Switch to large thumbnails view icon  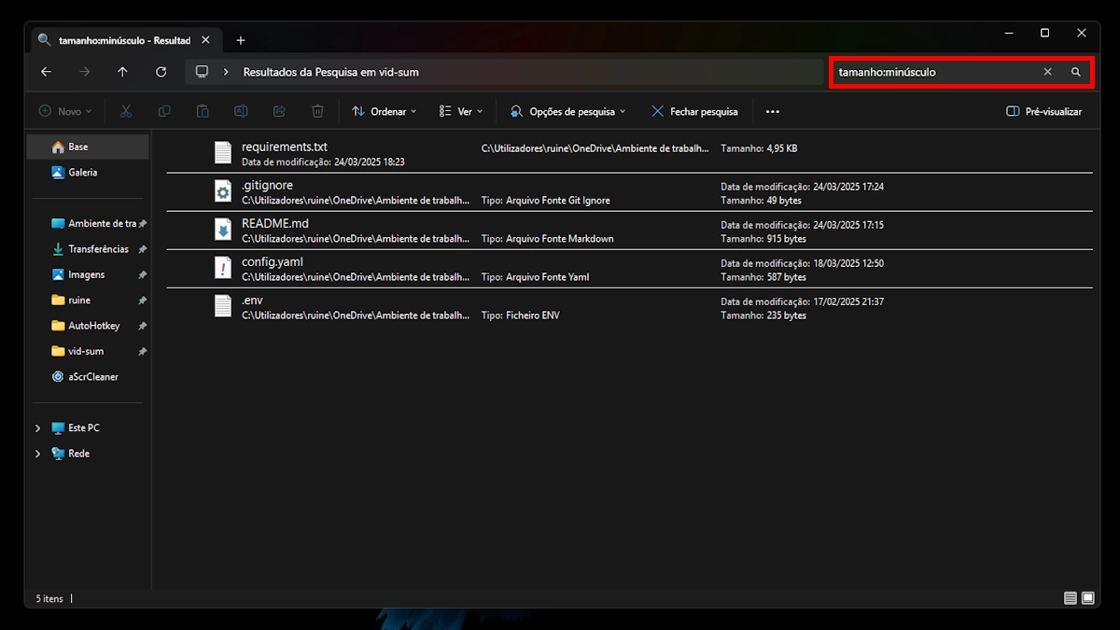coord(1088,598)
